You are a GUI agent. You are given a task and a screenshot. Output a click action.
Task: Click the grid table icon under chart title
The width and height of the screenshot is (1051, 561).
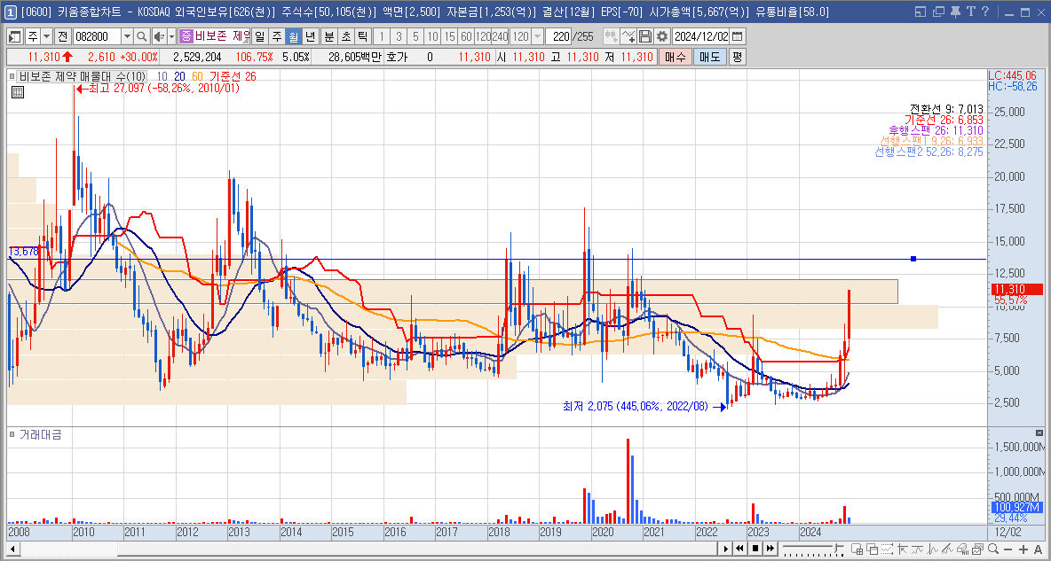pos(18,92)
